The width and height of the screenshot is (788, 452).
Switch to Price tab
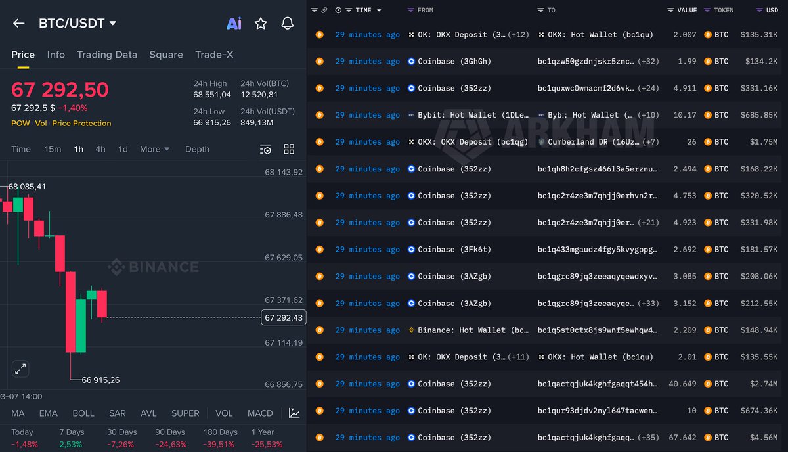click(x=23, y=55)
